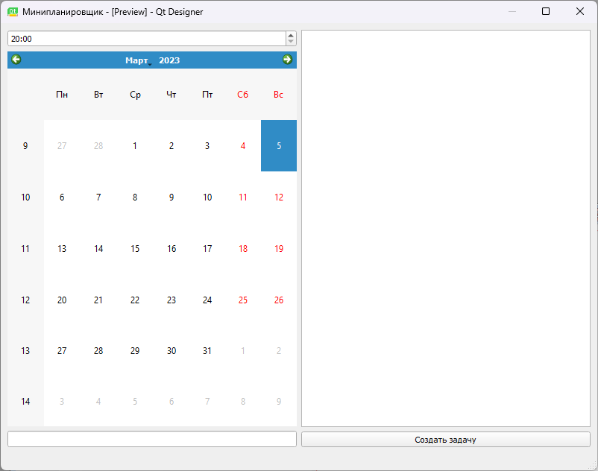Increase time with the up spinner arrow
598x471 pixels.
pyautogui.click(x=291, y=35)
